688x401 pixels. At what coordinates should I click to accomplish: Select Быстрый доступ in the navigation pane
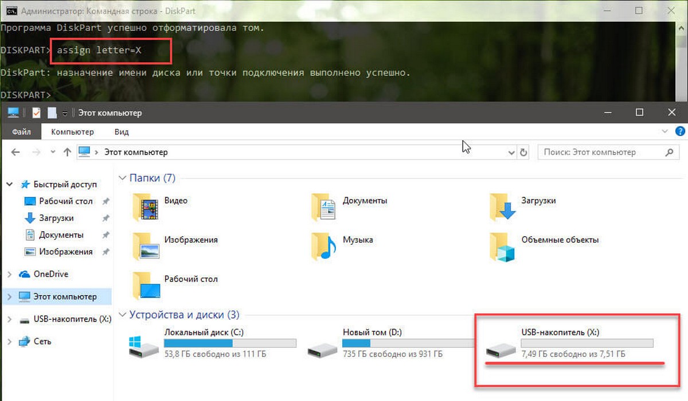(65, 184)
